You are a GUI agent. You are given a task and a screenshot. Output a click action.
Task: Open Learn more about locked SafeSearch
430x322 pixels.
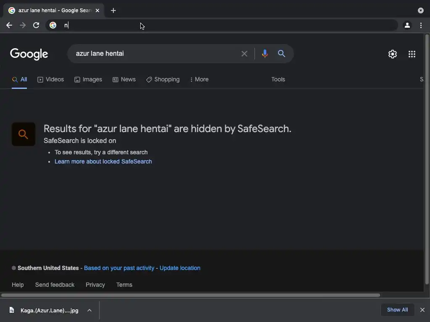pyautogui.click(x=103, y=161)
